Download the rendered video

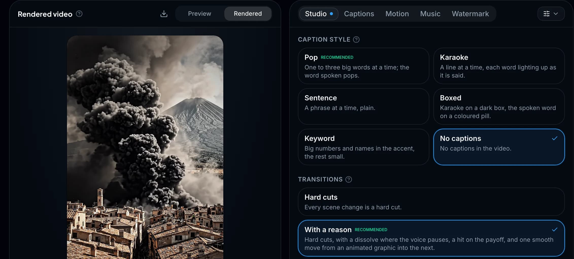164,14
